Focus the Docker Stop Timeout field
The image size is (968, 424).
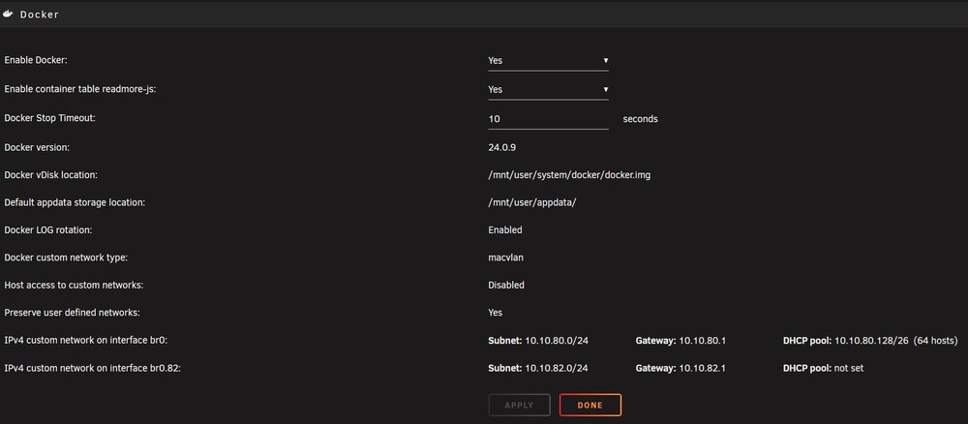pos(548,118)
